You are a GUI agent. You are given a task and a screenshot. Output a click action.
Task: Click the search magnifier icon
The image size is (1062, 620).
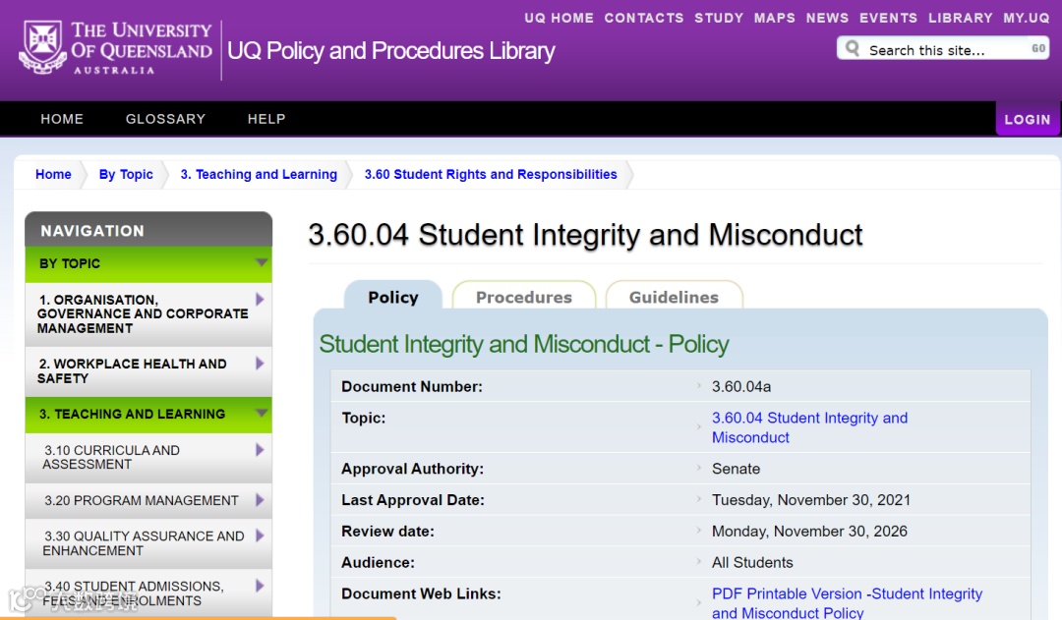pyautogui.click(x=853, y=48)
